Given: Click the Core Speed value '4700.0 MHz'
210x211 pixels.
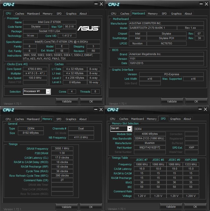Looking at the screenshot, I should pyautogui.click(x=35, y=69).
